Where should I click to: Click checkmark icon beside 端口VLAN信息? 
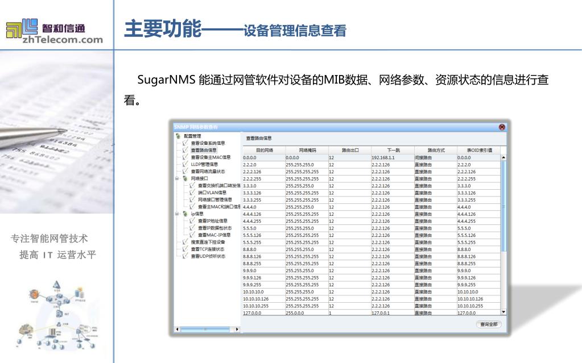pyautogui.click(x=192, y=193)
